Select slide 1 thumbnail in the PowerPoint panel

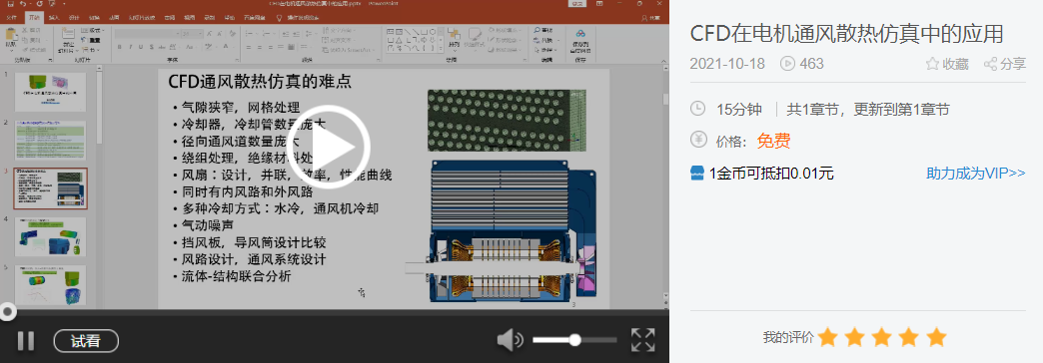pyautogui.click(x=51, y=92)
